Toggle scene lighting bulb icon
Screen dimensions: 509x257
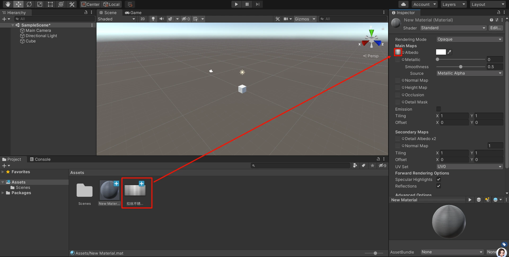153,19
